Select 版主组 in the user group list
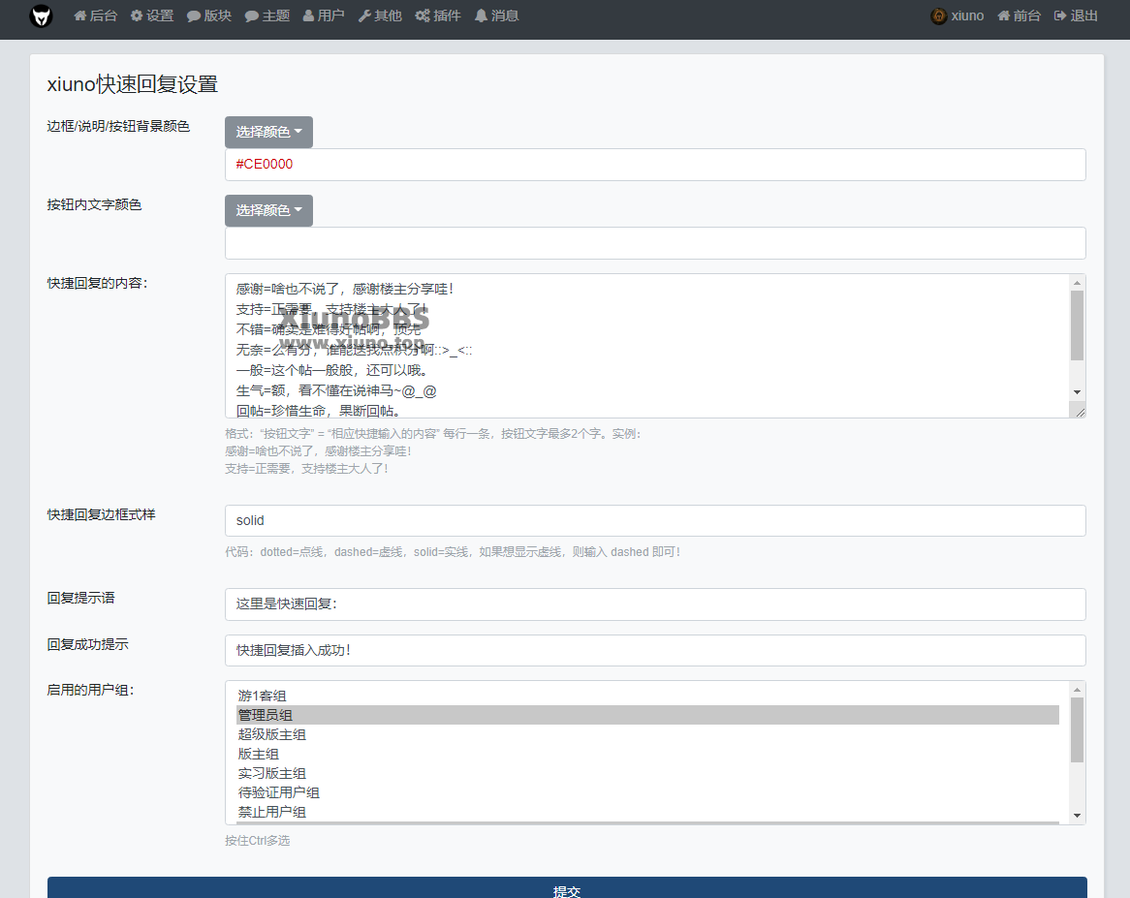The width and height of the screenshot is (1130, 898). coord(648,754)
